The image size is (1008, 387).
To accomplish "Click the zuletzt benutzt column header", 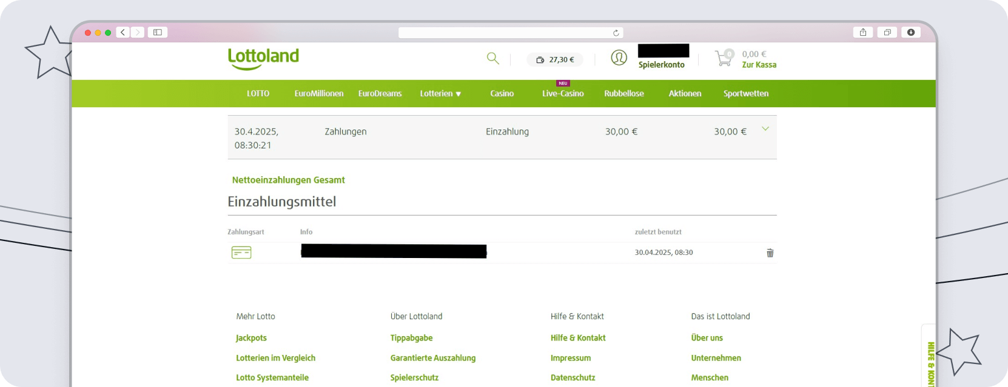I will 658,232.
